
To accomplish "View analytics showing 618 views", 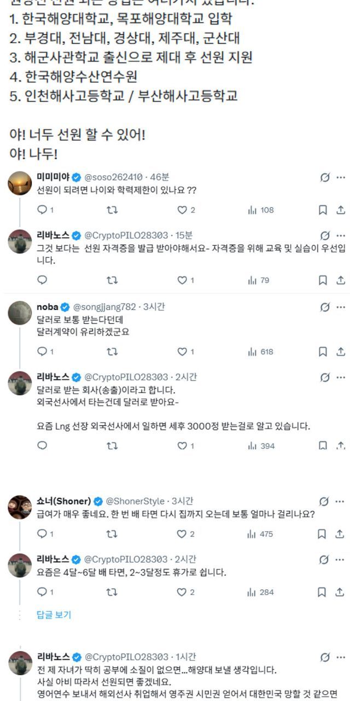I will click(261, 352).
